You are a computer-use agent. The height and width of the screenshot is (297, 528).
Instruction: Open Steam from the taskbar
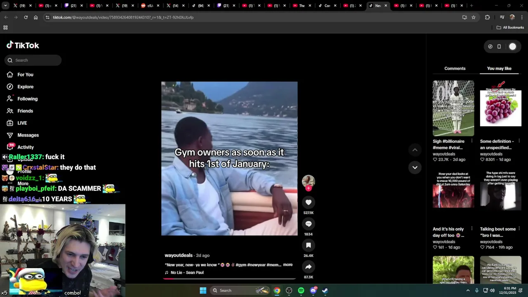click(x=325, y=290)
